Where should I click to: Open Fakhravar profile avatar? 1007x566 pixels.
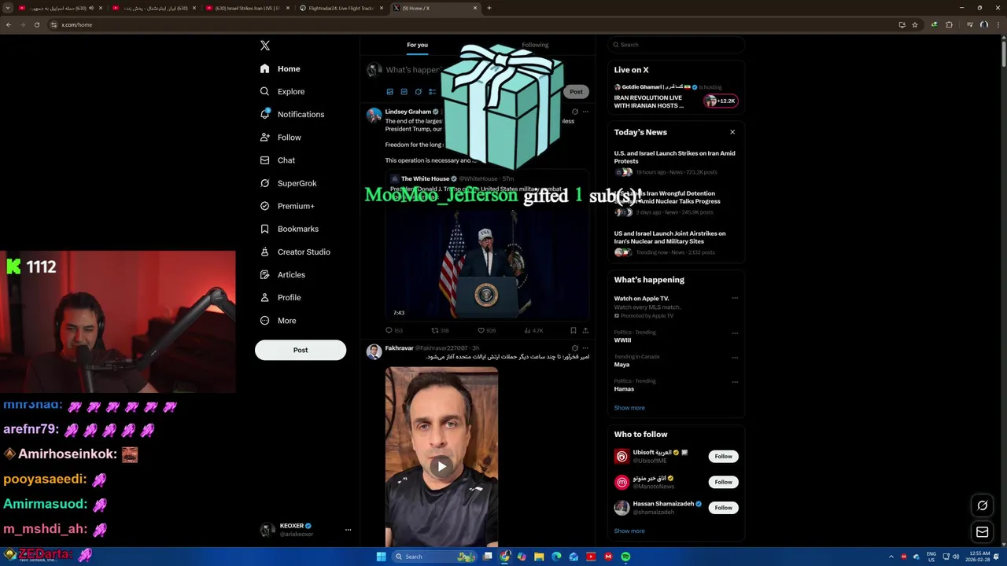point(374,351)
